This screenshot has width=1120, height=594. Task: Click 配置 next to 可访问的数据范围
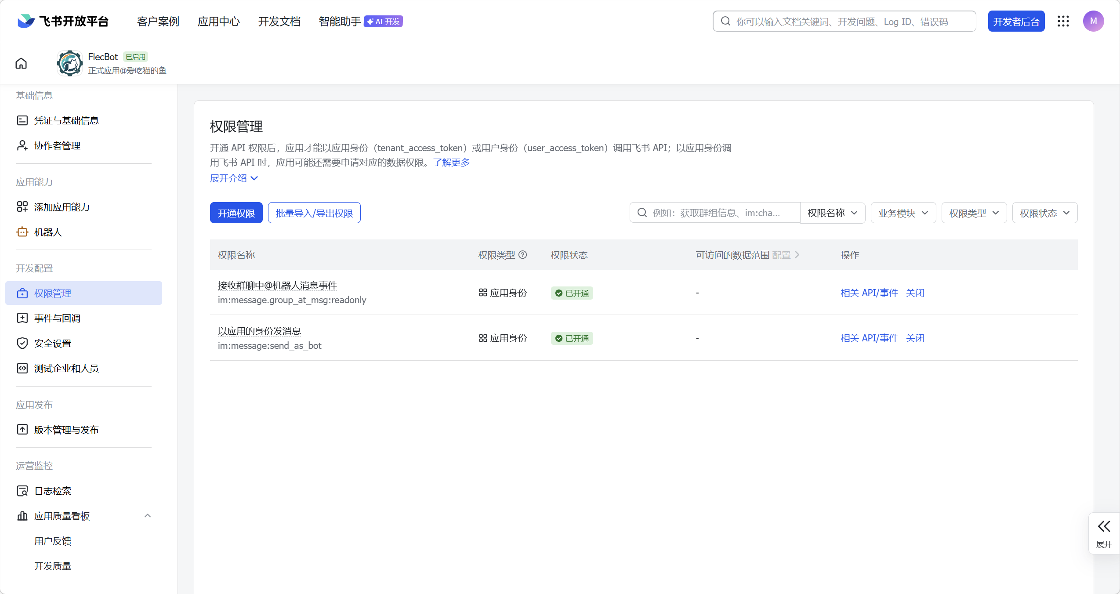[786, 255]
